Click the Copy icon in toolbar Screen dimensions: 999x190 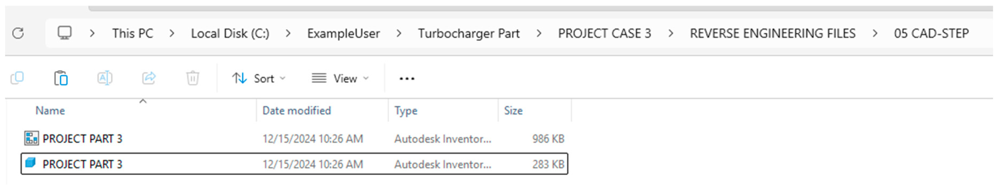click(17, 79)
